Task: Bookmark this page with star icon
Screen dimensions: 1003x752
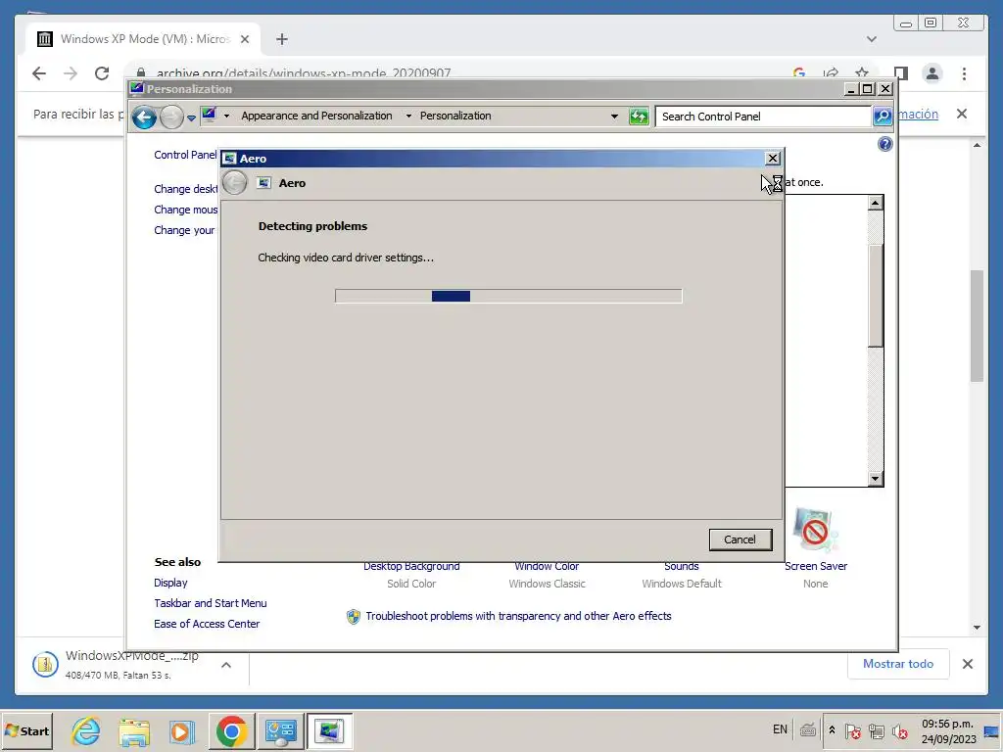Action: point(862,72)
